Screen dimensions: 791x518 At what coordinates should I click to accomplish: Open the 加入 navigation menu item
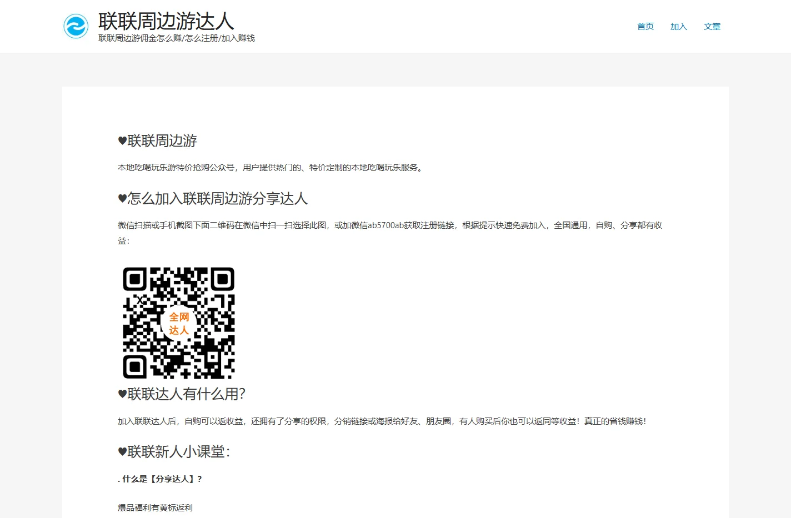(x=679, y=27)
